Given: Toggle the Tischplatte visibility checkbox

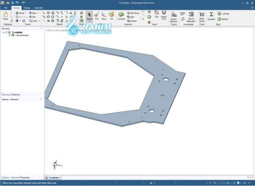Looking at the screenshot, I should coord(6,32).
